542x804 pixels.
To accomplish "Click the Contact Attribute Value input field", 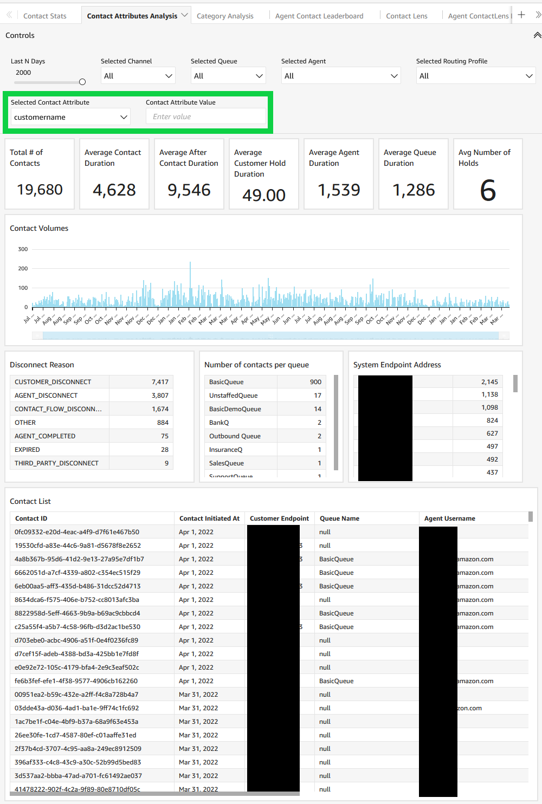I will click(206, 116).
